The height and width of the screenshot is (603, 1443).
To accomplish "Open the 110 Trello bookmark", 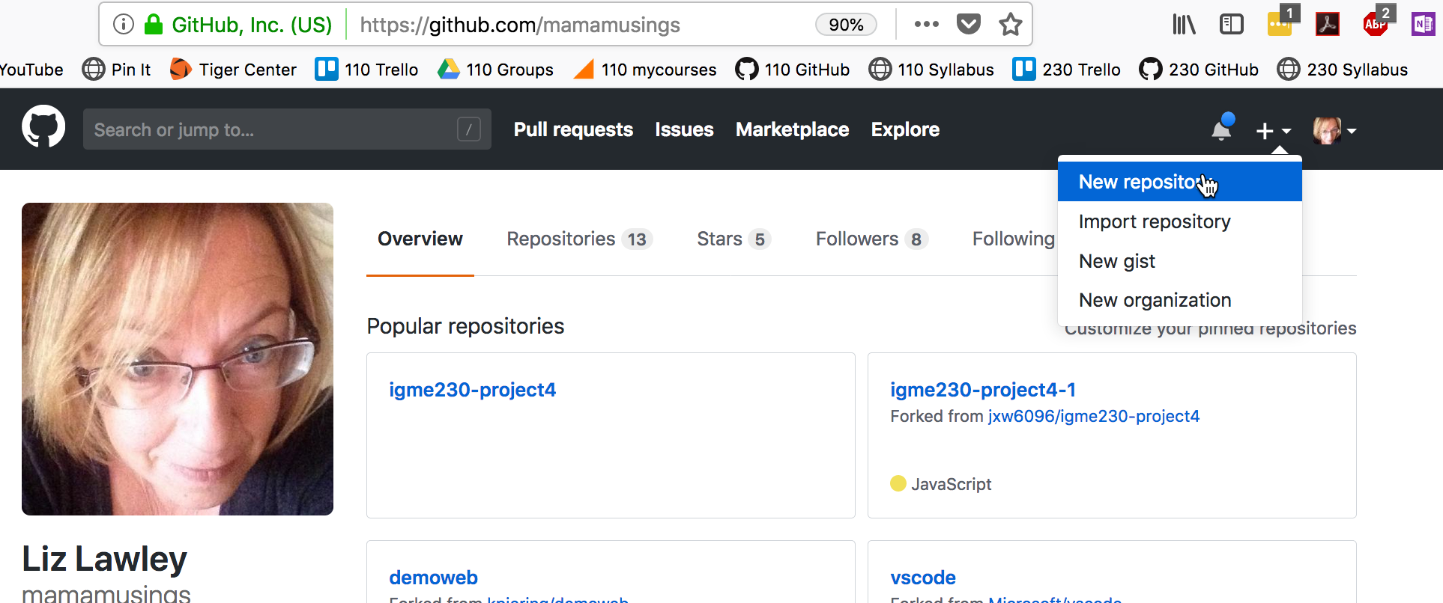I will [x=366, y=70].
